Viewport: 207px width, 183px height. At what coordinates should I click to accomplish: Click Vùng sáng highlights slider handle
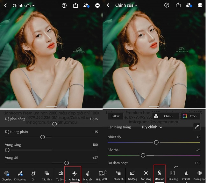pyautogui.click(x=7, y=150)
